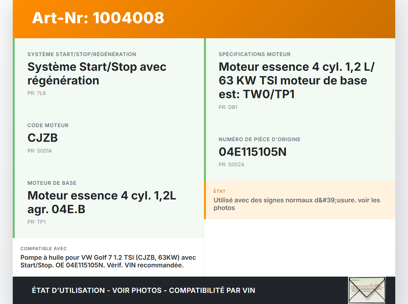Screen dimensions: 408x304
Task: Click the orange ÉTAT condition banner
Action: point(300,200)
